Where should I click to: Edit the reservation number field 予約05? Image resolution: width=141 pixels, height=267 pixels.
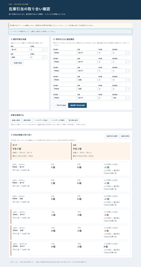point(65,89)
